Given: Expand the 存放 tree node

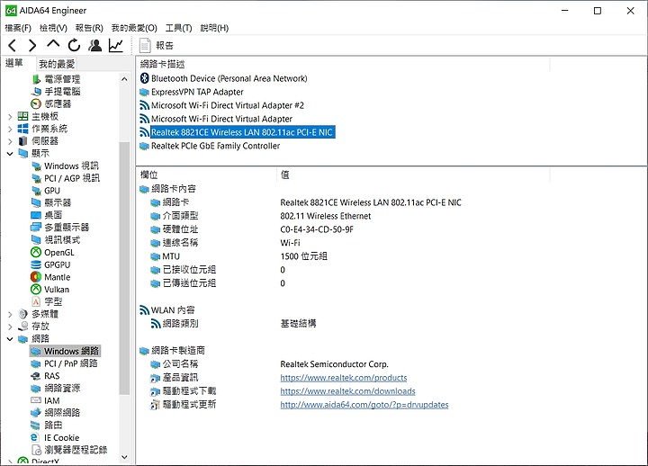Looking at the screenshot, I should click(10, 327).
